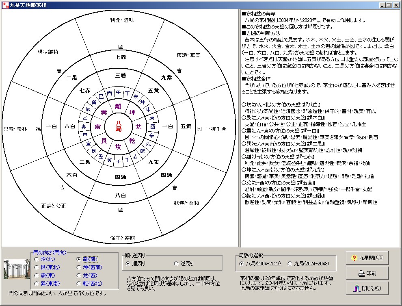The image size is (402, 306).
Task: Click the door icon on 閉じる button
Action: tap(357, 289)
